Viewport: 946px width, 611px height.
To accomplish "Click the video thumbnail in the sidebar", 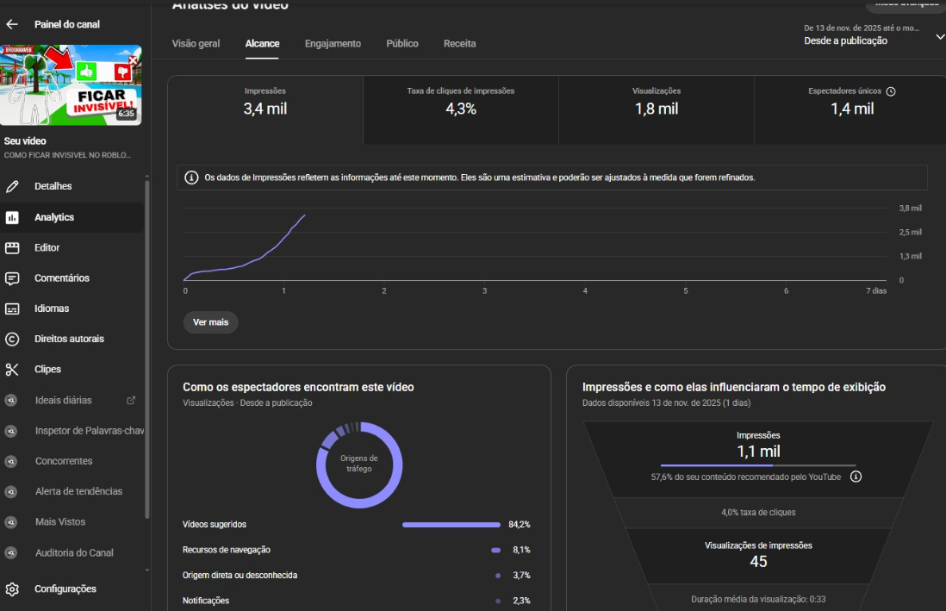I will tap(71, 85).
